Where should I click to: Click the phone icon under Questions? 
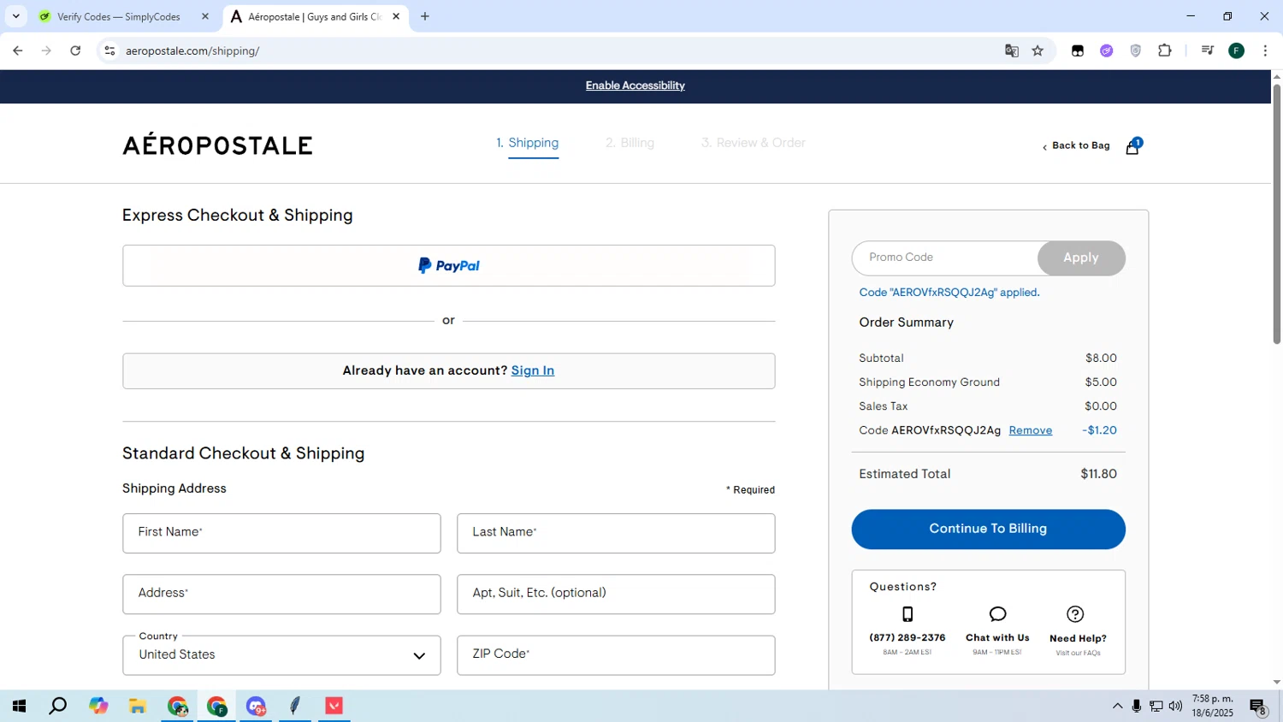coord(908,614)
